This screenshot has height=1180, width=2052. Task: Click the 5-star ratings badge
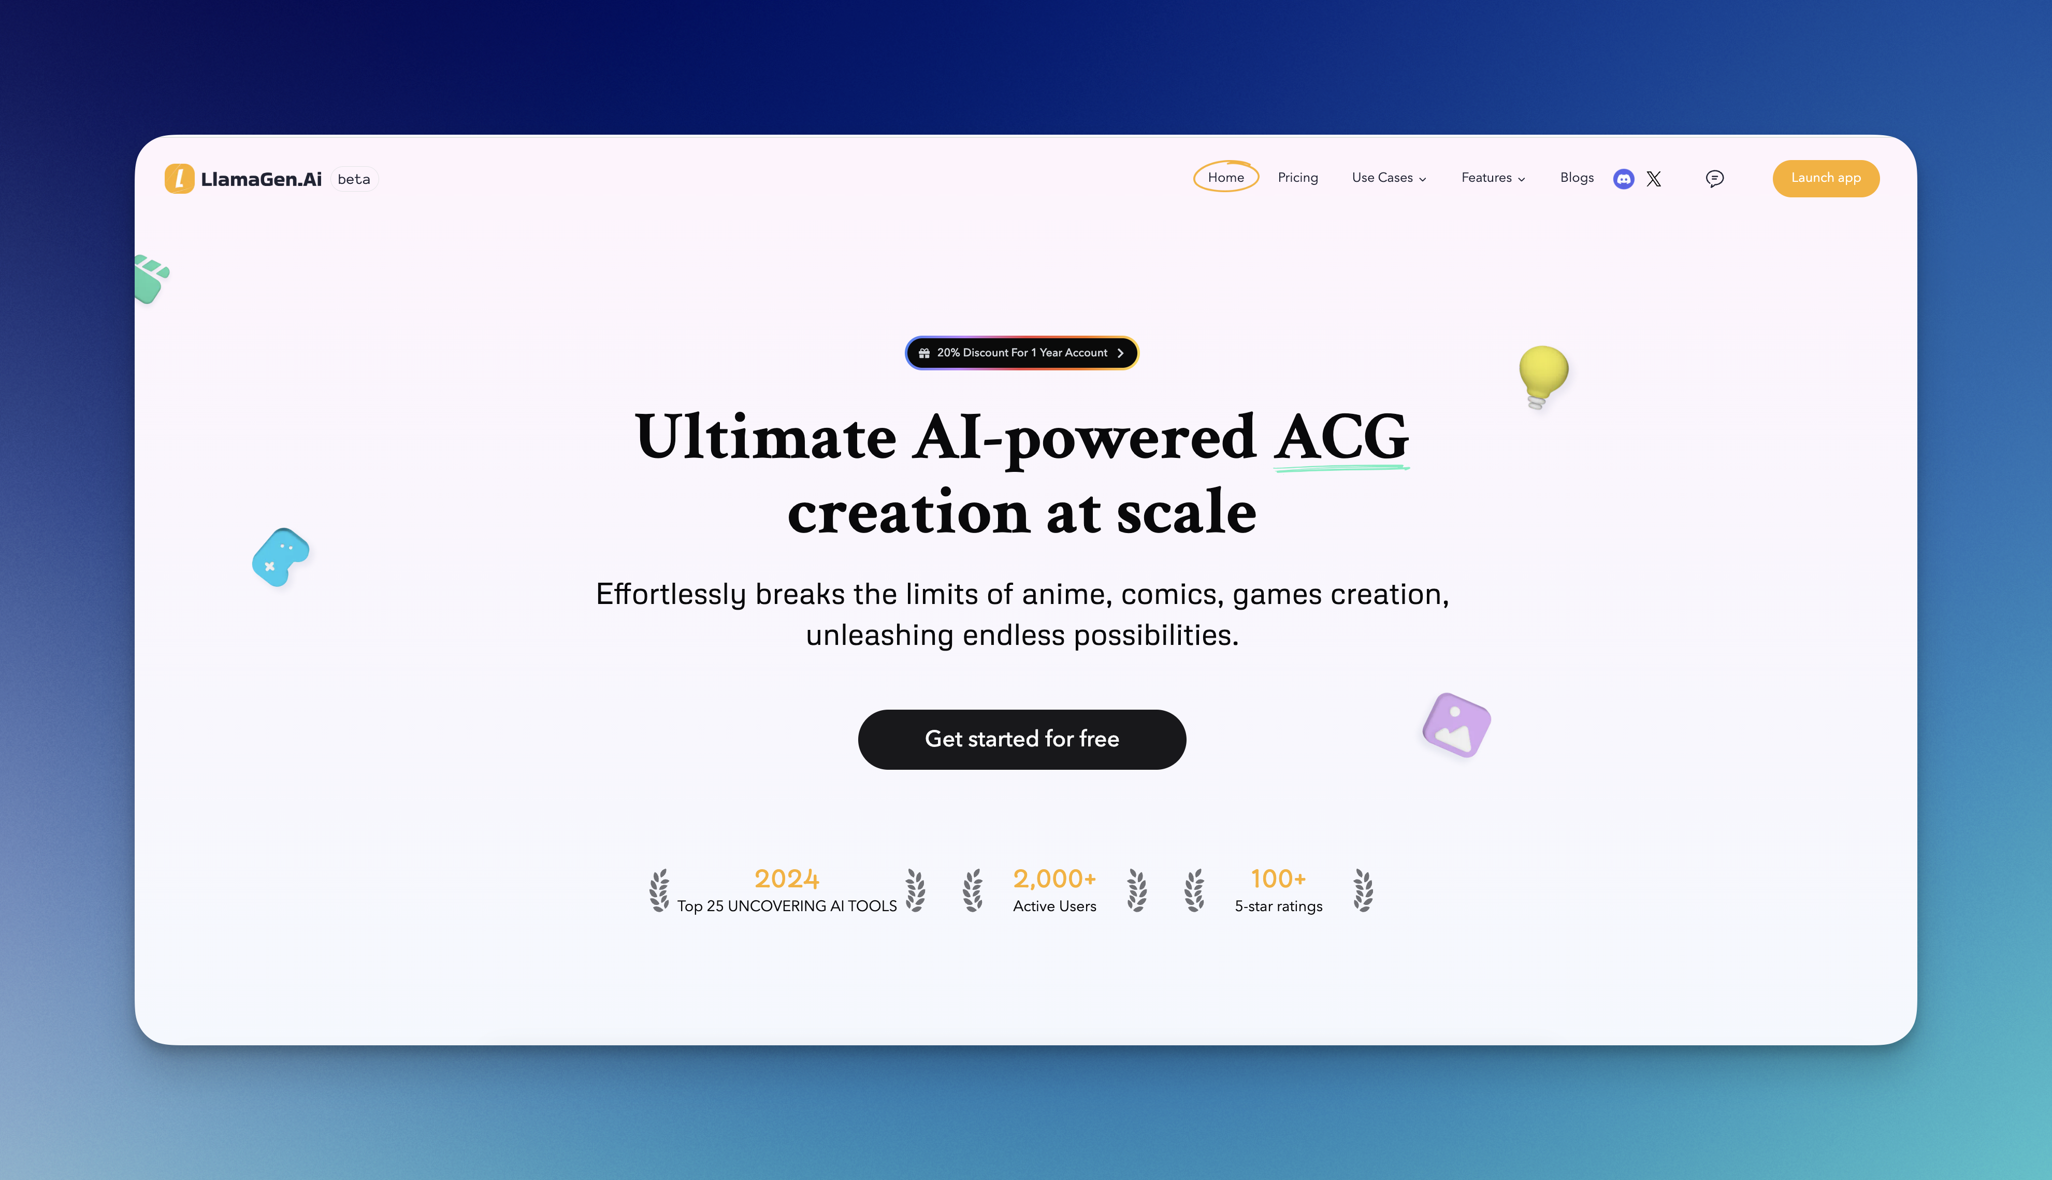[x=1277, y=889]
